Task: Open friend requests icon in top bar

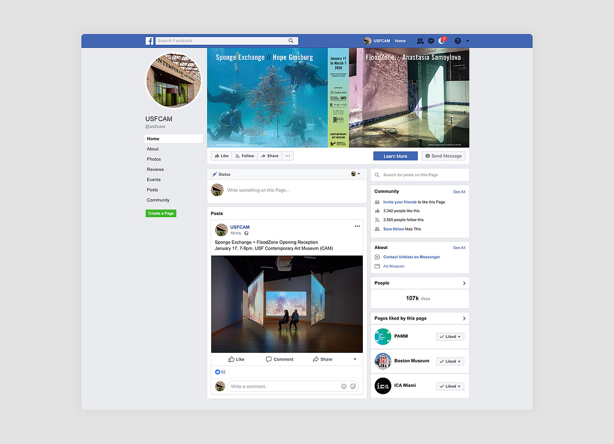Action: coord(420,41)
